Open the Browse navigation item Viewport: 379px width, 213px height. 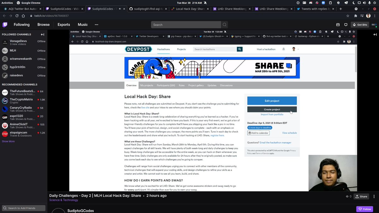tap(44, 25)
